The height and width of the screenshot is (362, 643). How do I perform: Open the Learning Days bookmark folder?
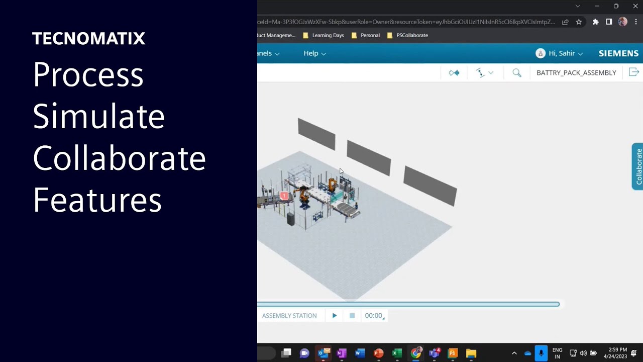point(324,35)
